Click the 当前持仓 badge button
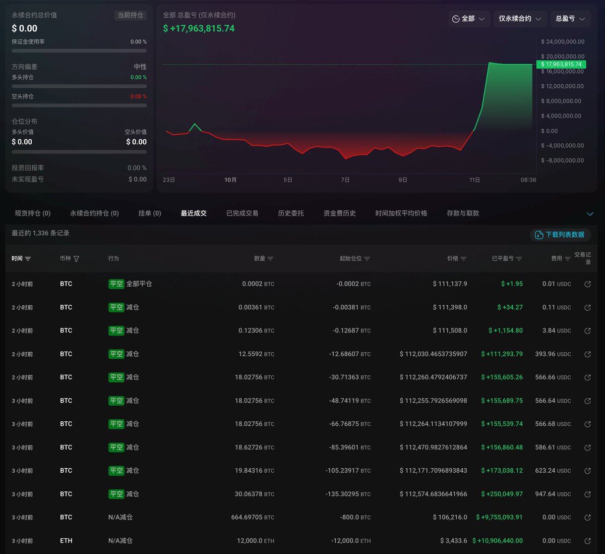The image size is (605, 554). (x=131, y=15)
